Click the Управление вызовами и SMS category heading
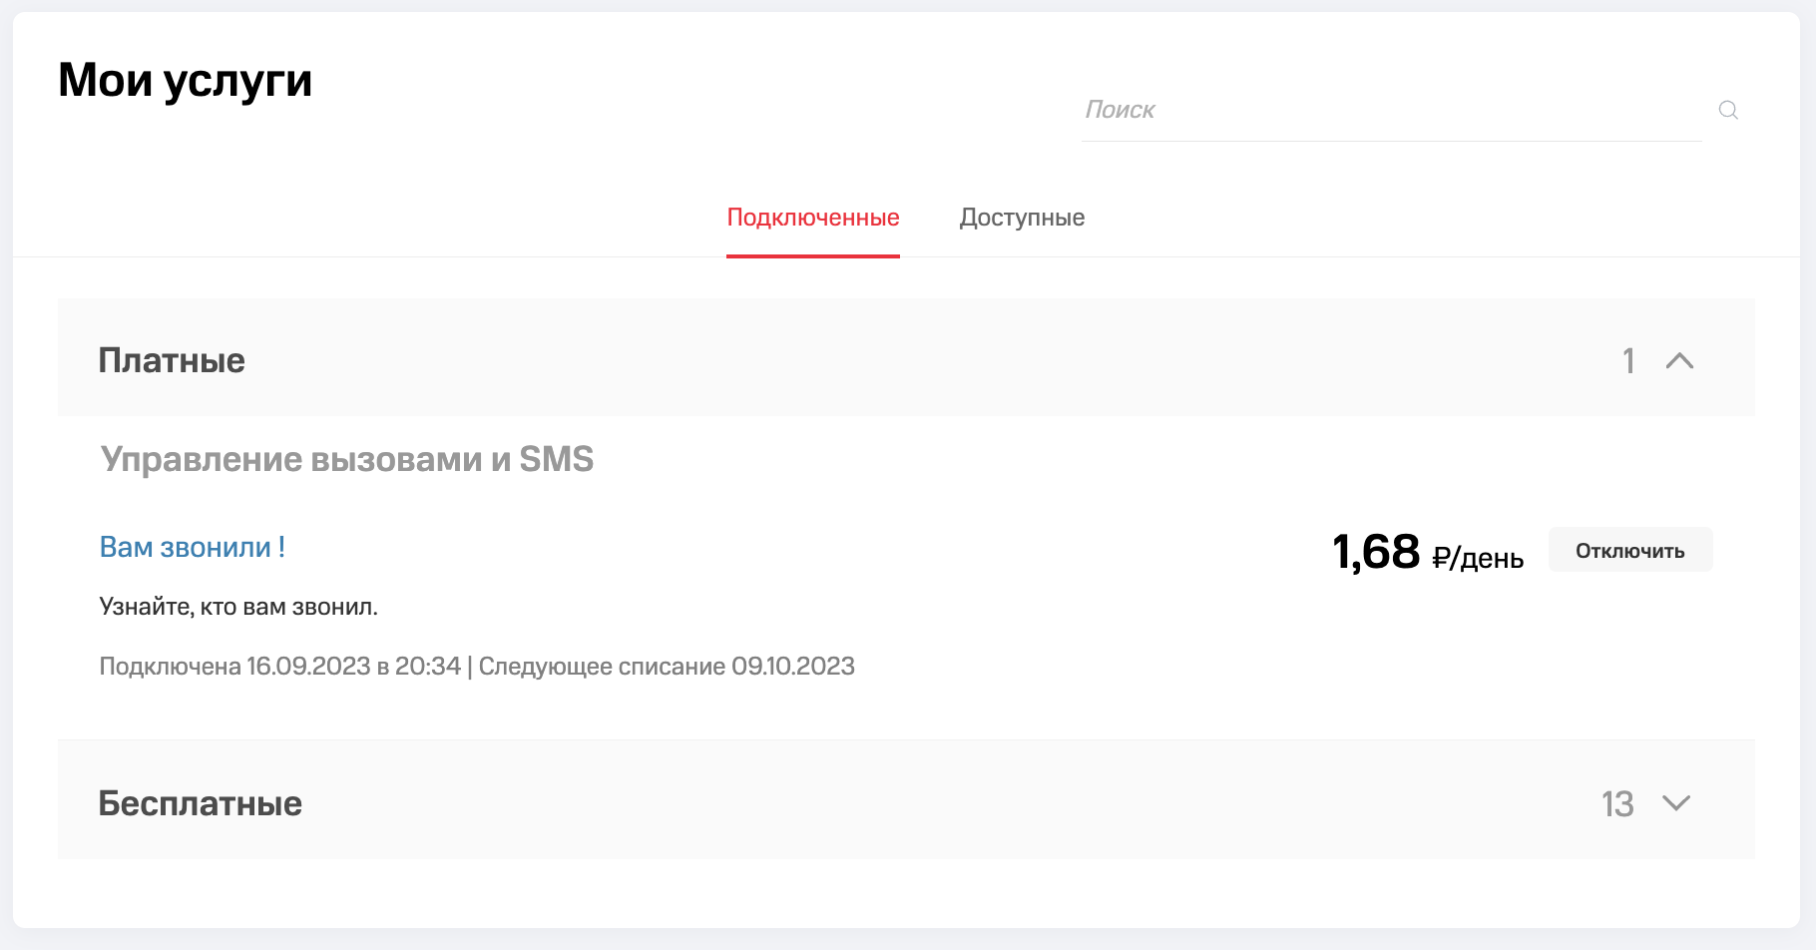 pyautogui.click(x=347, y=459)
